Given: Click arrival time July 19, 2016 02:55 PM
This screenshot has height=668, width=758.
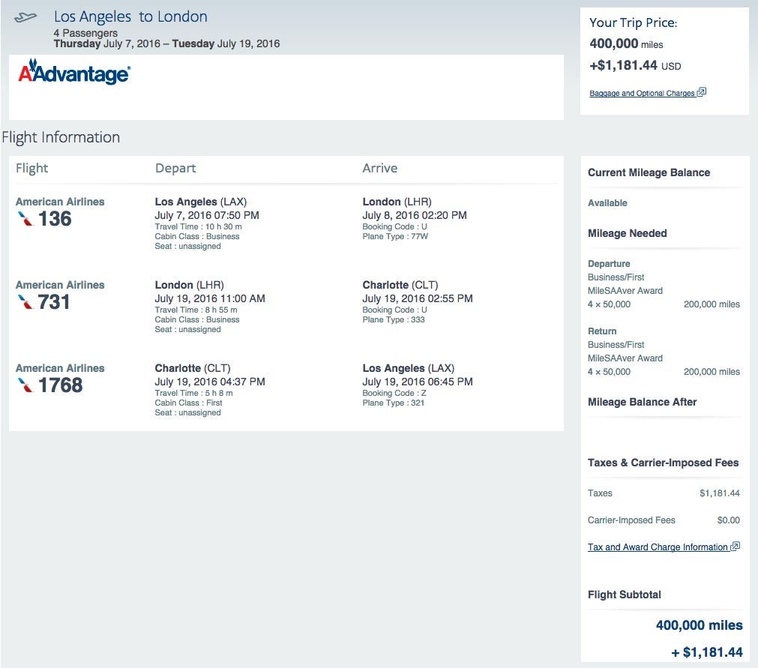Looking at the screenshot, I should point(417,298).
